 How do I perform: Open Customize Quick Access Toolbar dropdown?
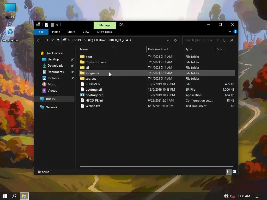tap(57, 25)
